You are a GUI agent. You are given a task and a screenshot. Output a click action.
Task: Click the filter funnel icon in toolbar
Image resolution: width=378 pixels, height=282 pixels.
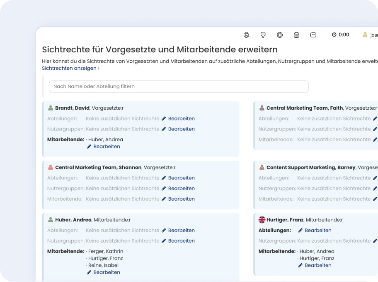pos(263,35)
